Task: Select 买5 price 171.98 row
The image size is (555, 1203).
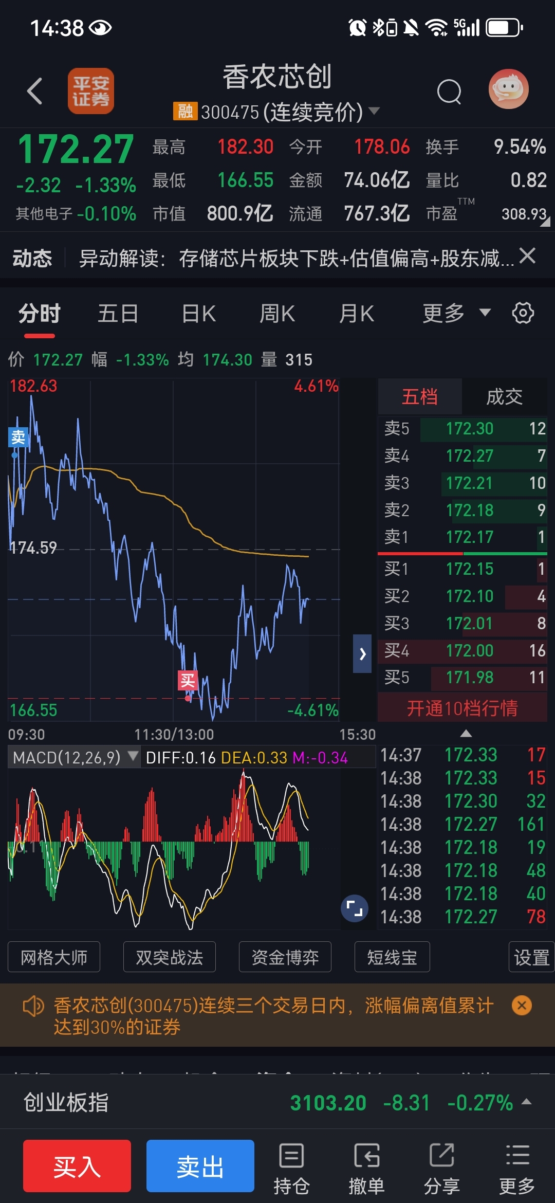Action: click(x=462, y=677)
